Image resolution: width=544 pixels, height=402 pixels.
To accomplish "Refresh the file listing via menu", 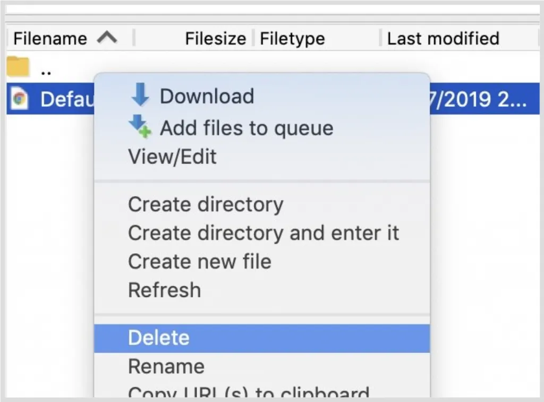I will point(164,290).
